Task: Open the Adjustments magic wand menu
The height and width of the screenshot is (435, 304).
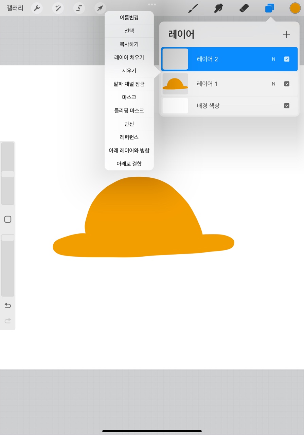Action: point(58,8)
